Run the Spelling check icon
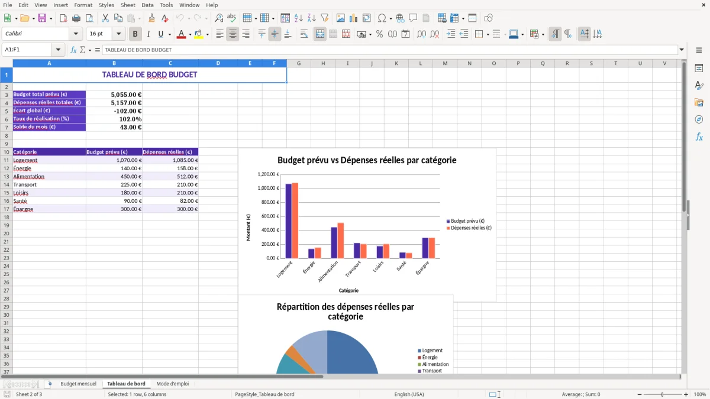Viewport: 710px width, 399px height. [232, 18]
